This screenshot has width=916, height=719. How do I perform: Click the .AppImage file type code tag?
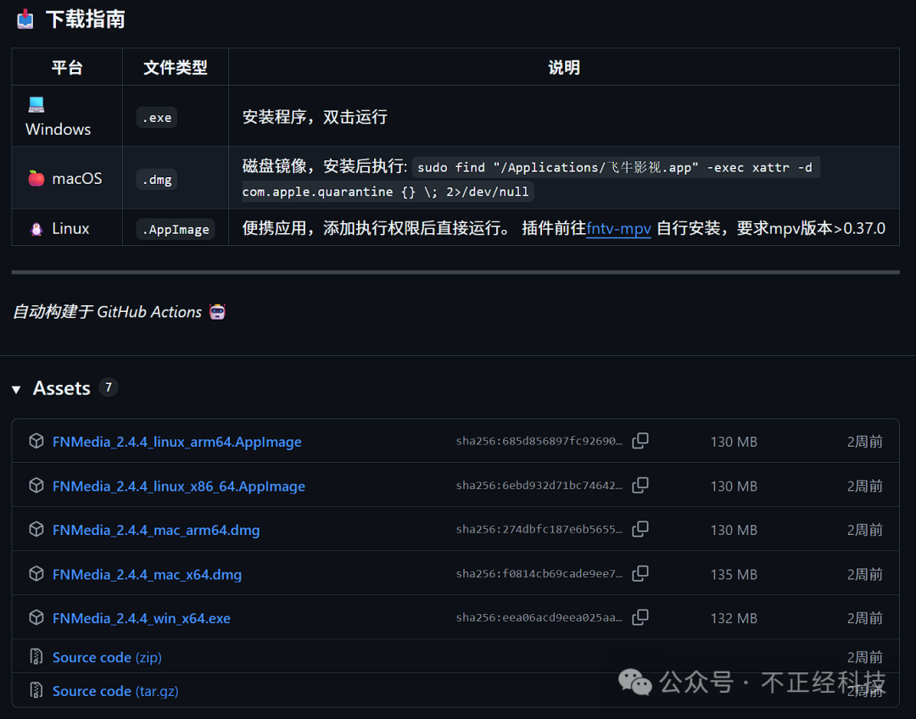click(176, 229)
